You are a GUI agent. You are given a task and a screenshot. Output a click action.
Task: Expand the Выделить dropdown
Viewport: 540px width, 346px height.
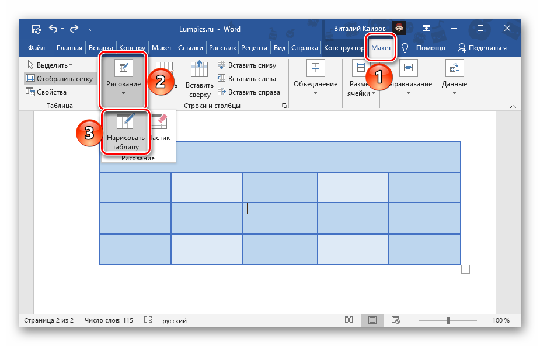pos(50,65)
